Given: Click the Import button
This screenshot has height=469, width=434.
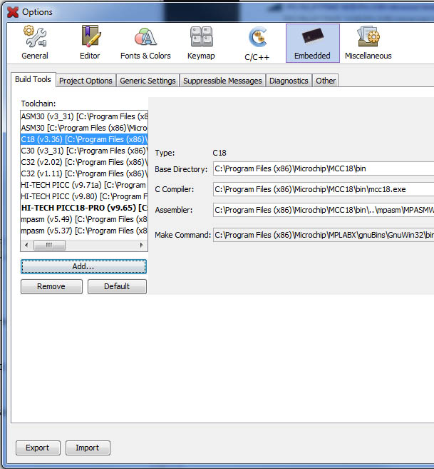Looking at the screenshot, I should point(88,448).
